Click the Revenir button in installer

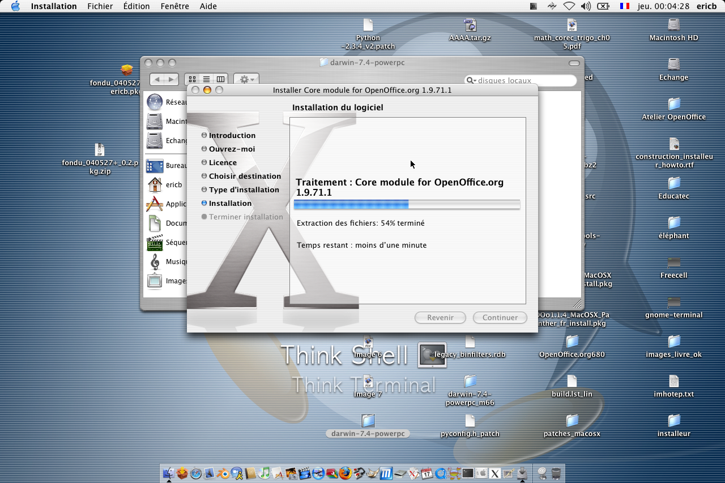(440, 317)
